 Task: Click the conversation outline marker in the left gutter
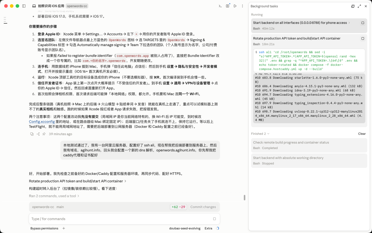click(x=6, y=20)
